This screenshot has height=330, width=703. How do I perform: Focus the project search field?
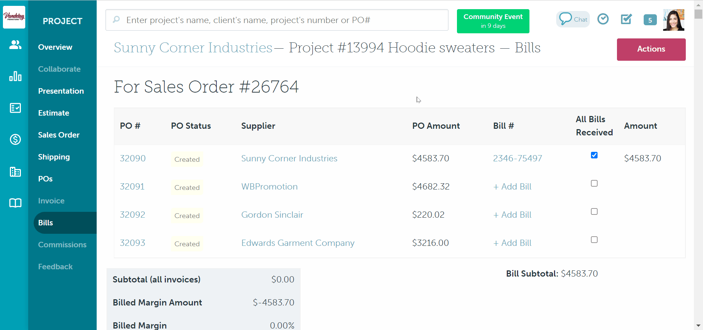point(276,20)
